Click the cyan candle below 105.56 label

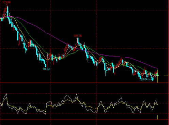(x=78, y=41)
